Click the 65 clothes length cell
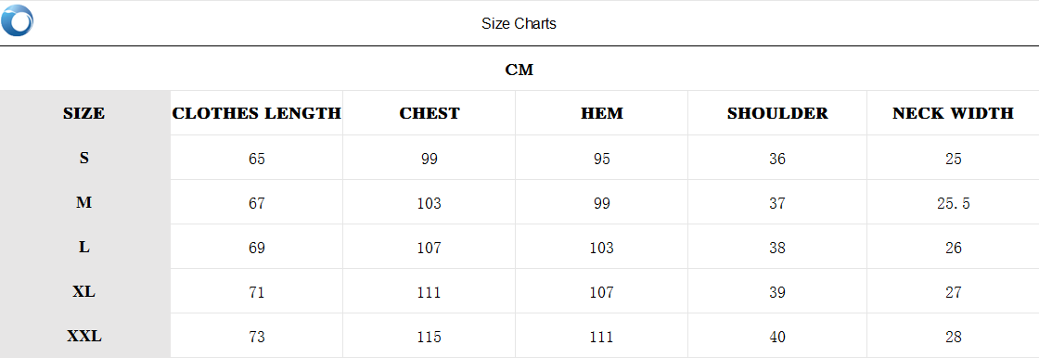This screenshot has width=1039, height=358. coord(256,159)
